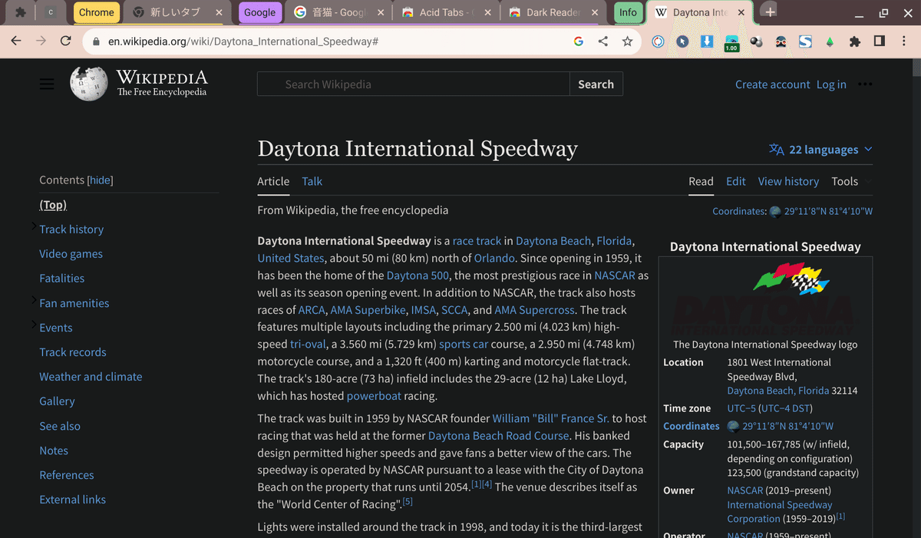921x538 pixels.
Task: Open the Tools dropdown menu
Action: [x=851, y=182]
